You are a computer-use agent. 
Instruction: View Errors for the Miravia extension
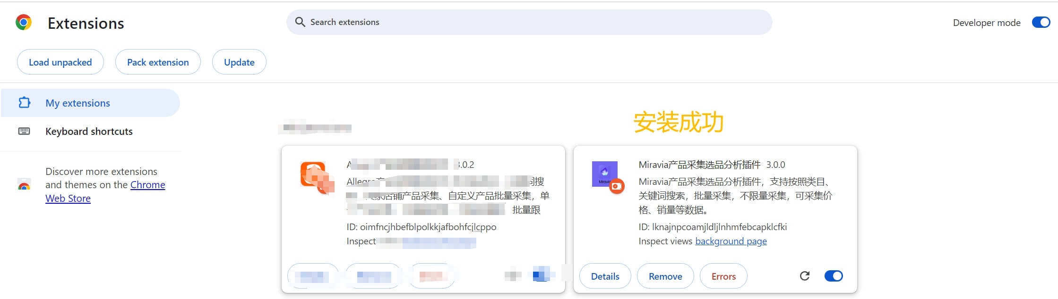(723, 276)
